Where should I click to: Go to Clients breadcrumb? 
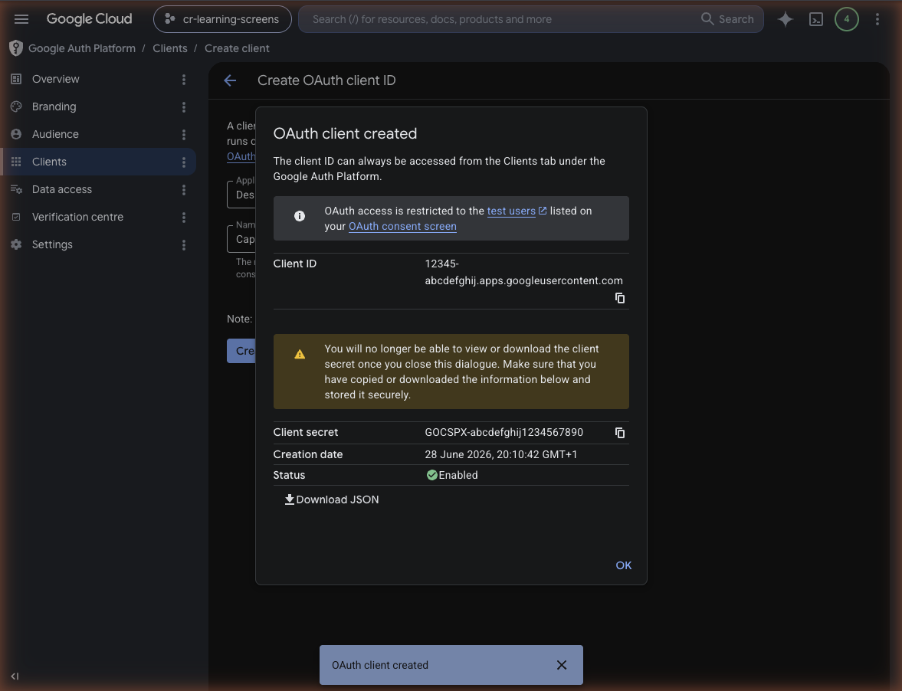[169, 48]
